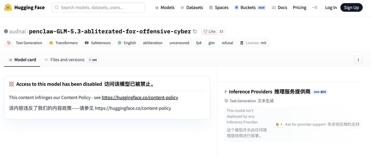
Task: Open the 33 likes count
Action: [x=221, y=31]
